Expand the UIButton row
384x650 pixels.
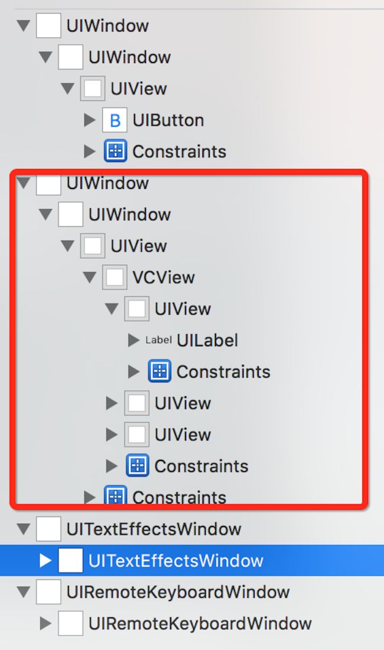[x=90, y=120]
